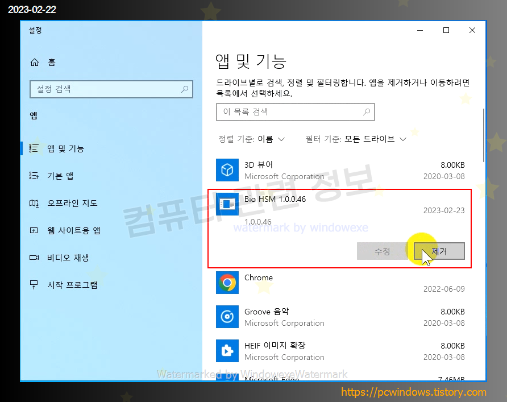The image size is (507, 402).
Task: Click the Chrome app icon
Action: click(x=227, y=283)
